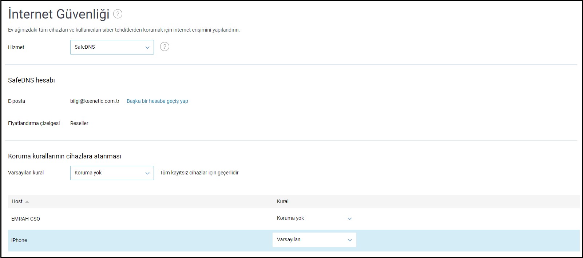Click "Başka bir hesaba geçiş yap" link

[x=157, y=101]
